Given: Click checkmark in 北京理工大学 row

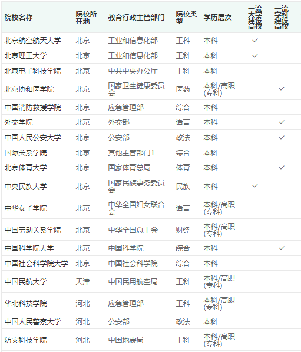Looking at the screenshot, I should (x=255, y=55).
